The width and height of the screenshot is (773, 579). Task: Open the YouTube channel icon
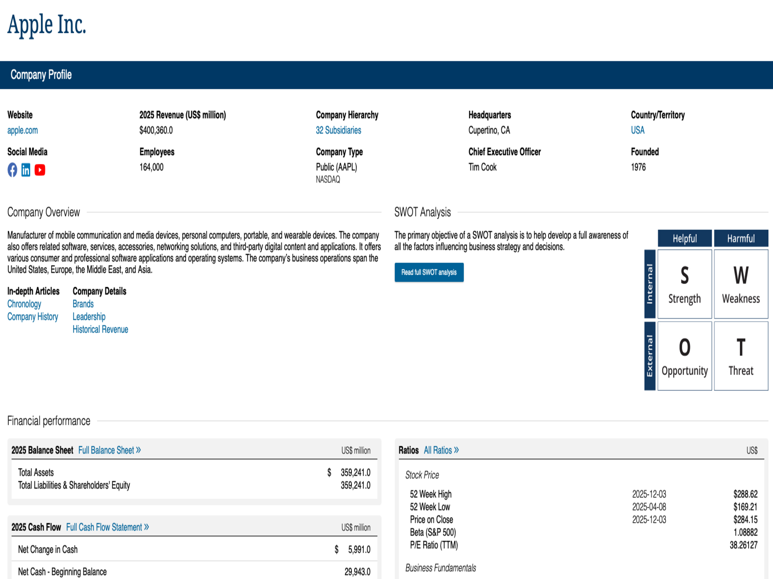40,170
